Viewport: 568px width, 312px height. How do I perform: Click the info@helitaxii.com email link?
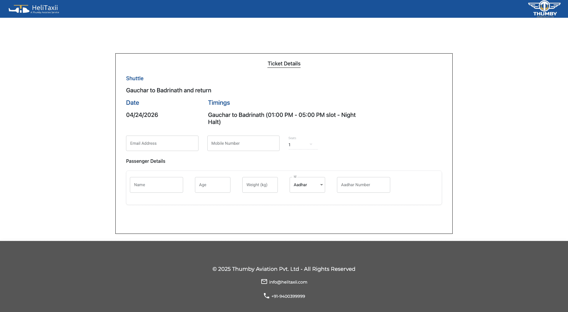coord(288,282)
